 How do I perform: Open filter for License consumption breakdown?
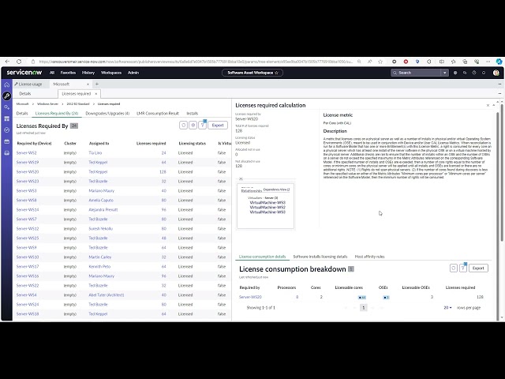click(x=463, y=268)
